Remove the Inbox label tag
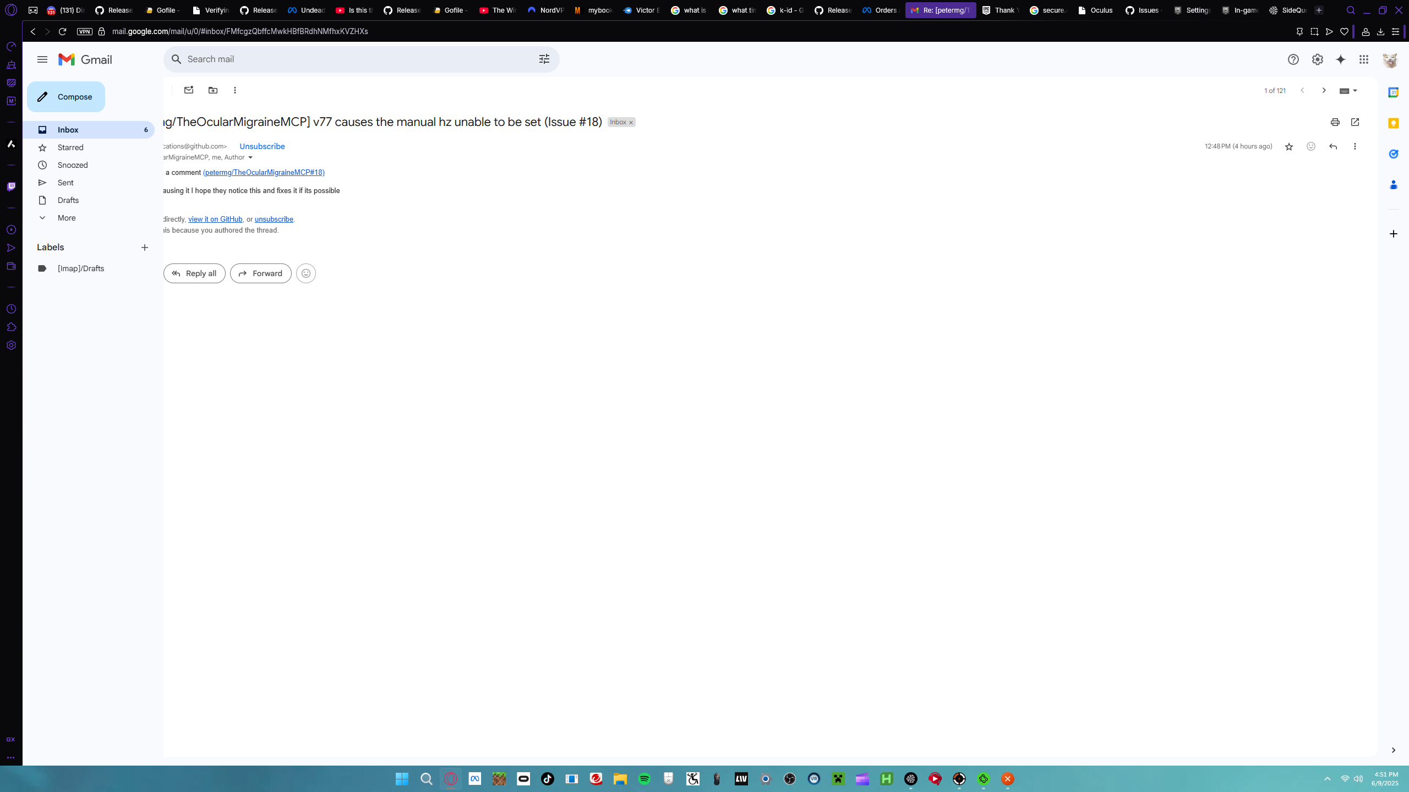1409x792 pixels. coord(631,123)
